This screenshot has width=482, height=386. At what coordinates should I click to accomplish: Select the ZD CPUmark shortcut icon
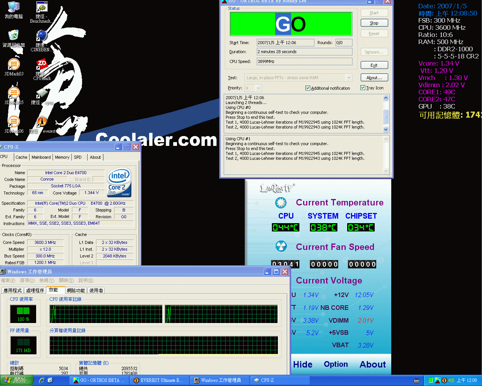[41, 70]
